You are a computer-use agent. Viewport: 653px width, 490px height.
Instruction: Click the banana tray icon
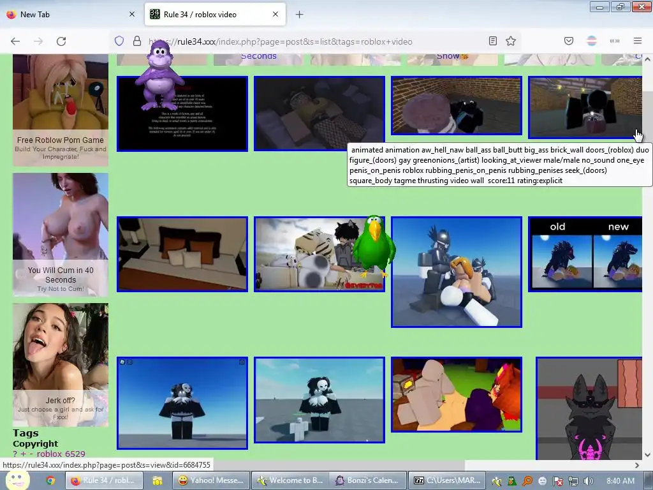[497, 481]
